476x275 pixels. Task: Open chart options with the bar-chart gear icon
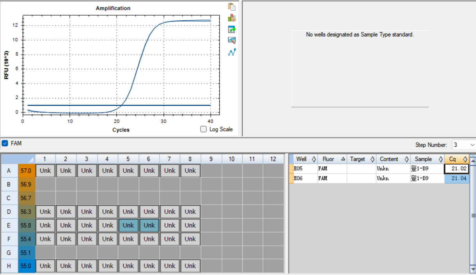click(x=232, y=18)
